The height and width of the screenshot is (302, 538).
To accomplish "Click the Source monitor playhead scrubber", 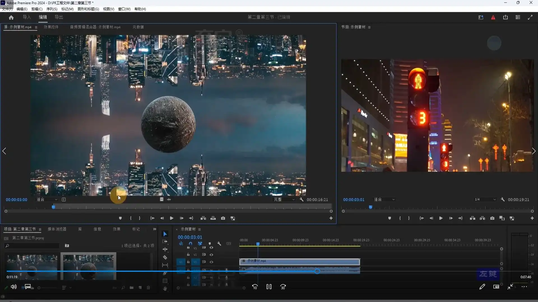I will tap(53, 207).
